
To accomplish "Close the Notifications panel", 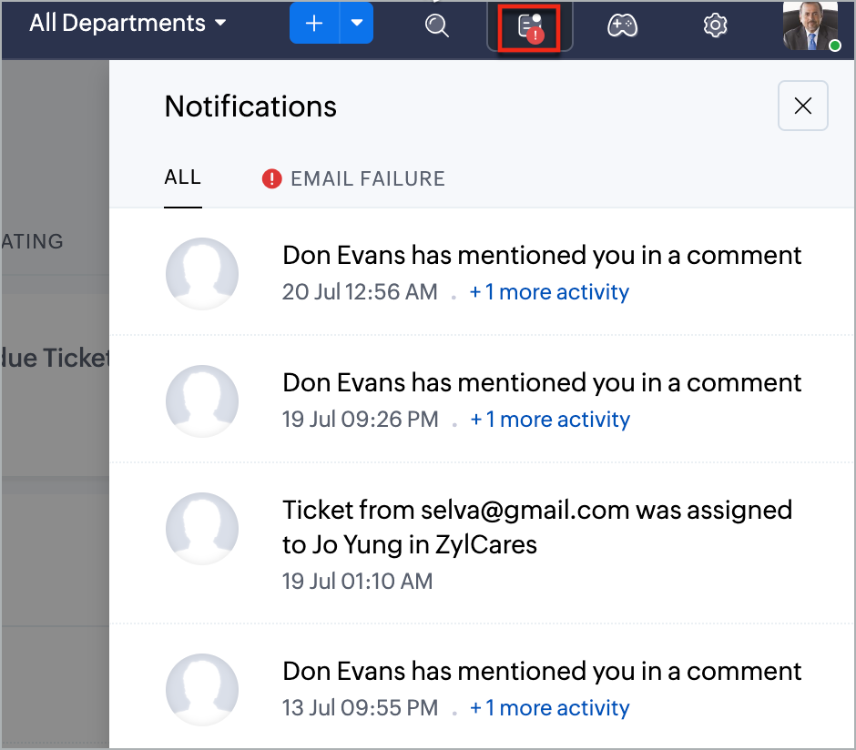I will (802, 106).
